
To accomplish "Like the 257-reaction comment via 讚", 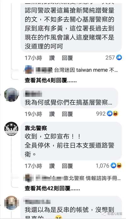I will [52, 58].
